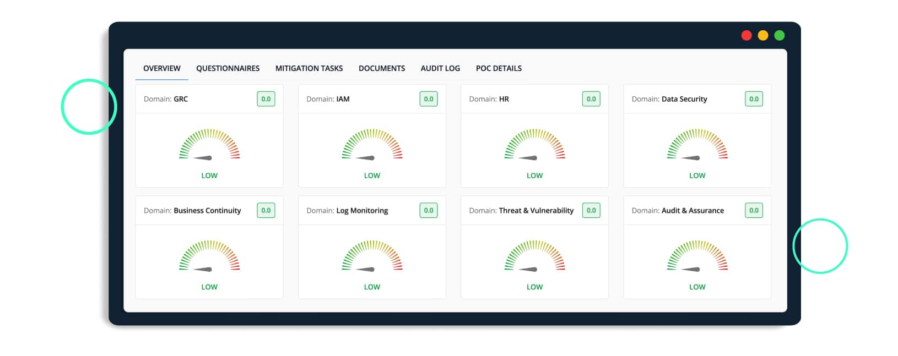Click the LOW label under Log Monitoring gauge

[372, 287]
